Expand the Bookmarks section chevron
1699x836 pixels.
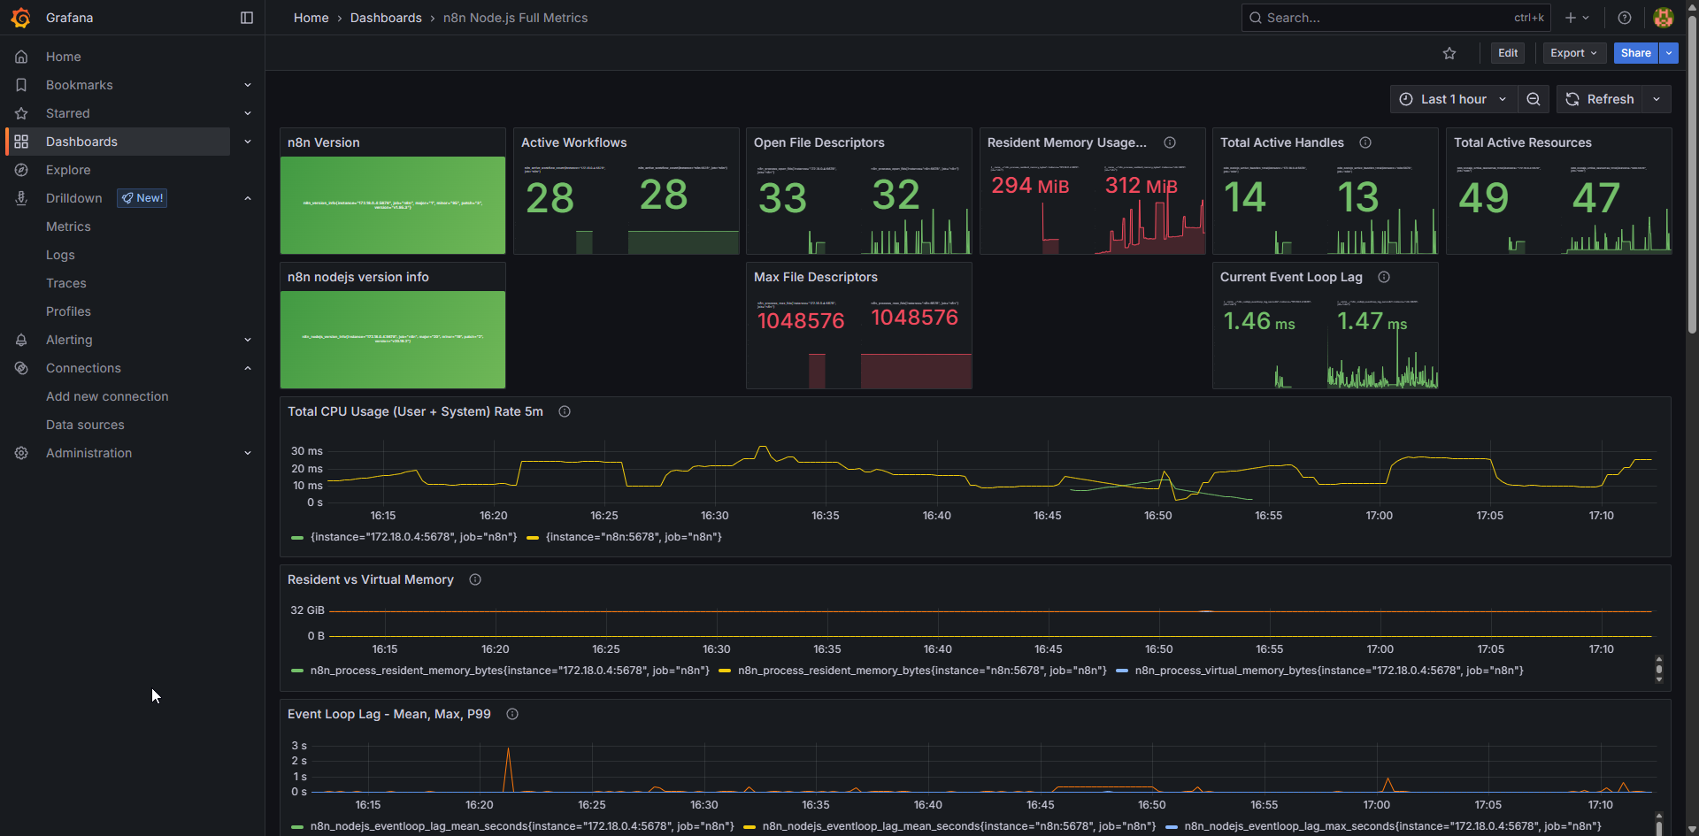pyautogui.click(x=248, y=85)
